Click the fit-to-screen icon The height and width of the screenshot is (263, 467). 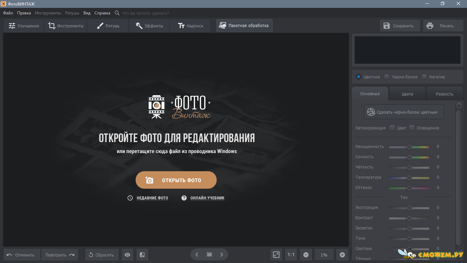(276, 255)
